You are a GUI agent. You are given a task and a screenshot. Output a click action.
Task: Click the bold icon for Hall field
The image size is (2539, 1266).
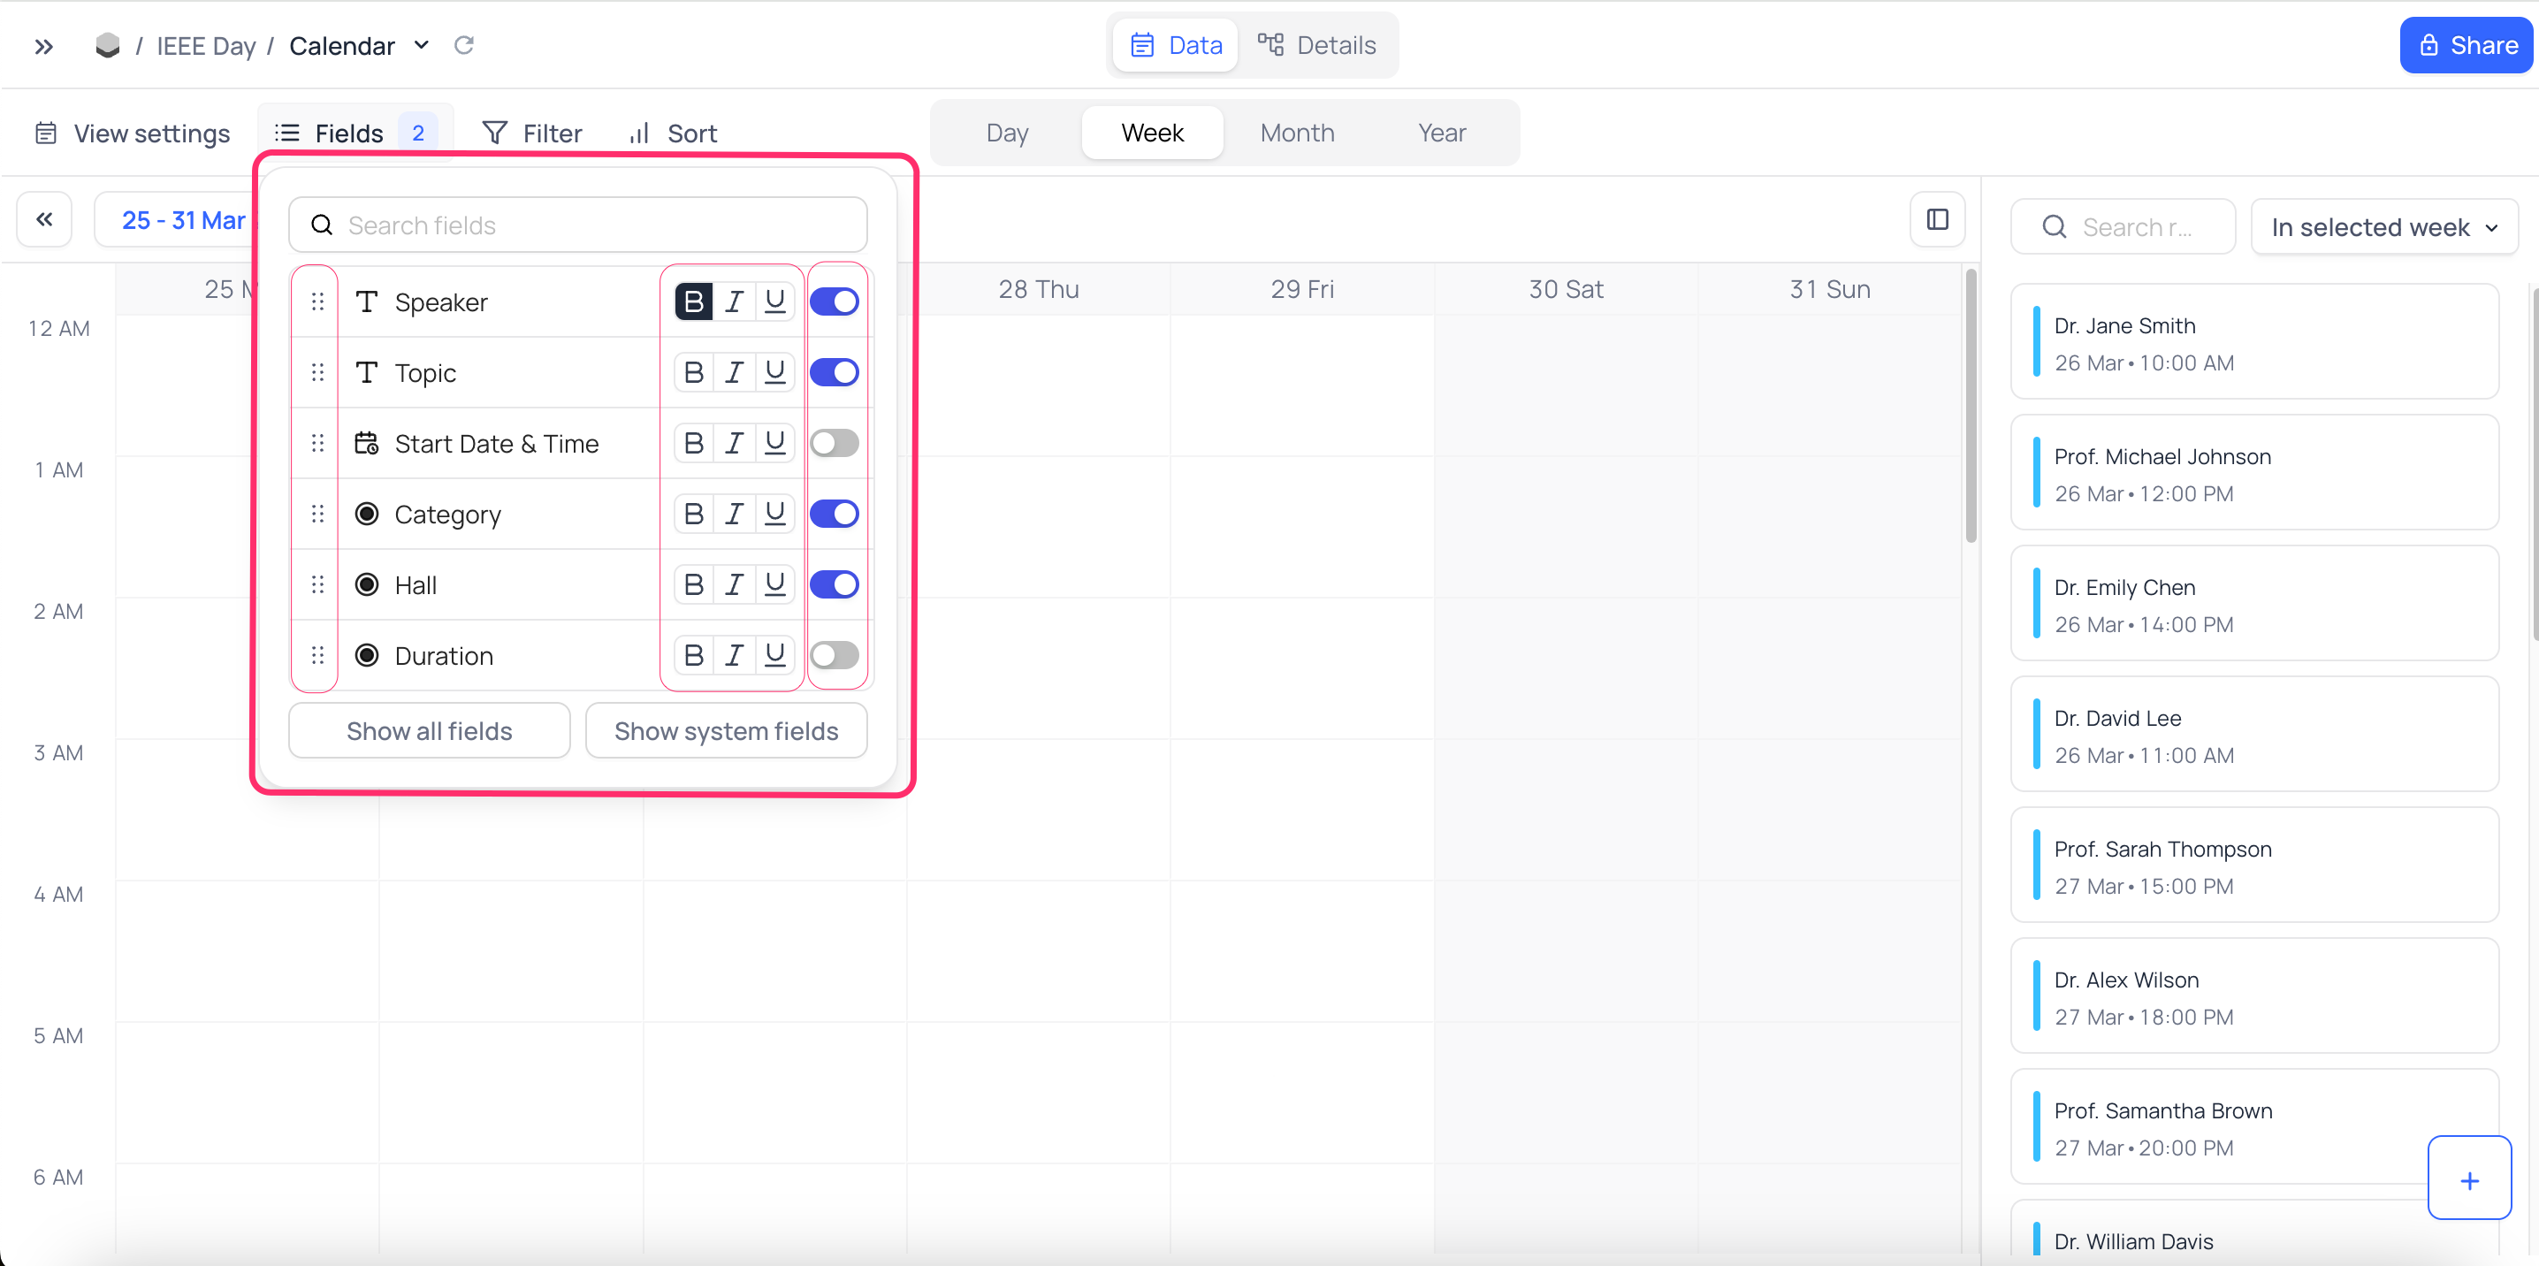tap(695, 584)
